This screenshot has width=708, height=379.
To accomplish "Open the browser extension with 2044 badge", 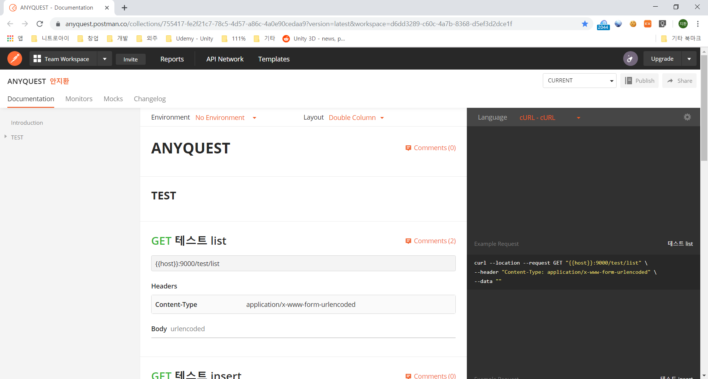I will [603, 25].
